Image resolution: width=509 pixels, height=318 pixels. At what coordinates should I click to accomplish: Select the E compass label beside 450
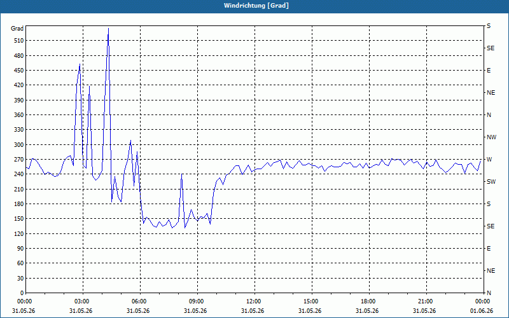coord(489,71)
